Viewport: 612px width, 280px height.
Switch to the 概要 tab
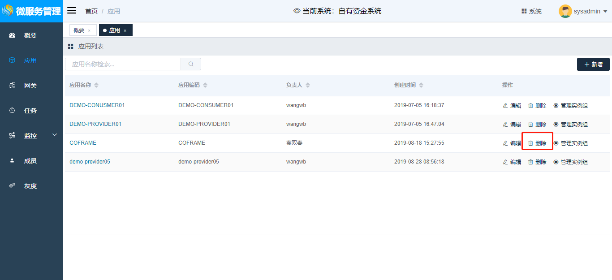[79, 30]
